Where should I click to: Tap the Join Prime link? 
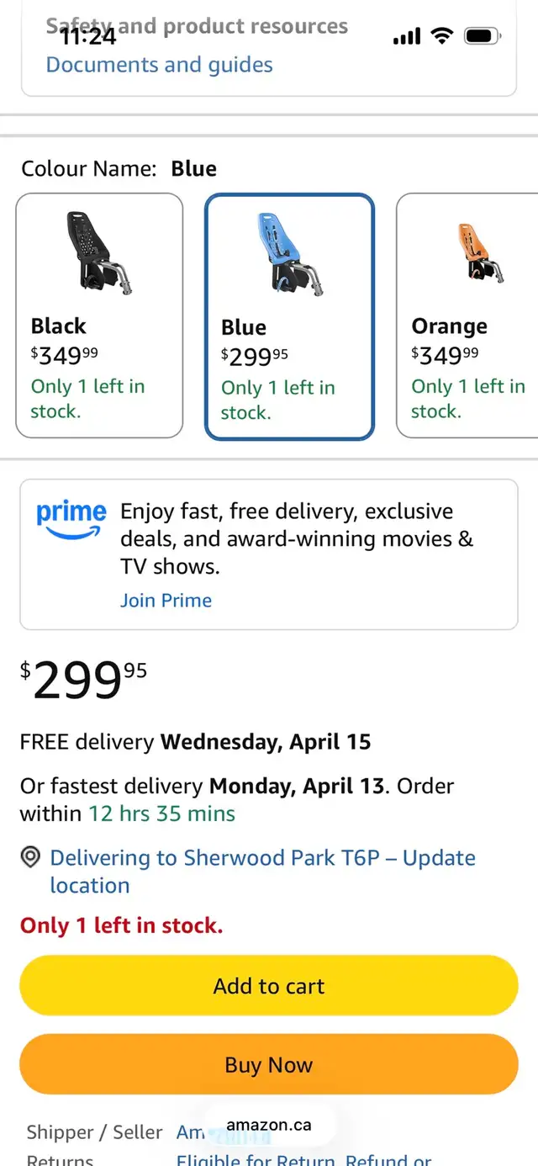[166, 601]
